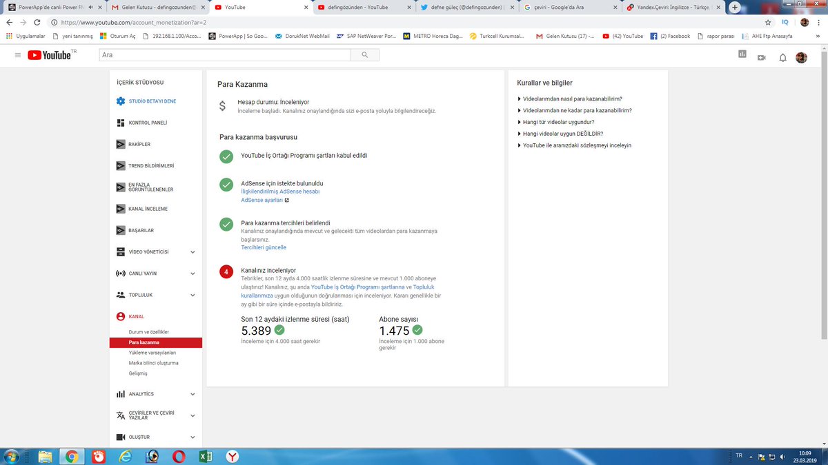Screen dimensions: 828x465
Task: Switch to Gelen Kutusu Gmail tab
Action: click(157, 7)
